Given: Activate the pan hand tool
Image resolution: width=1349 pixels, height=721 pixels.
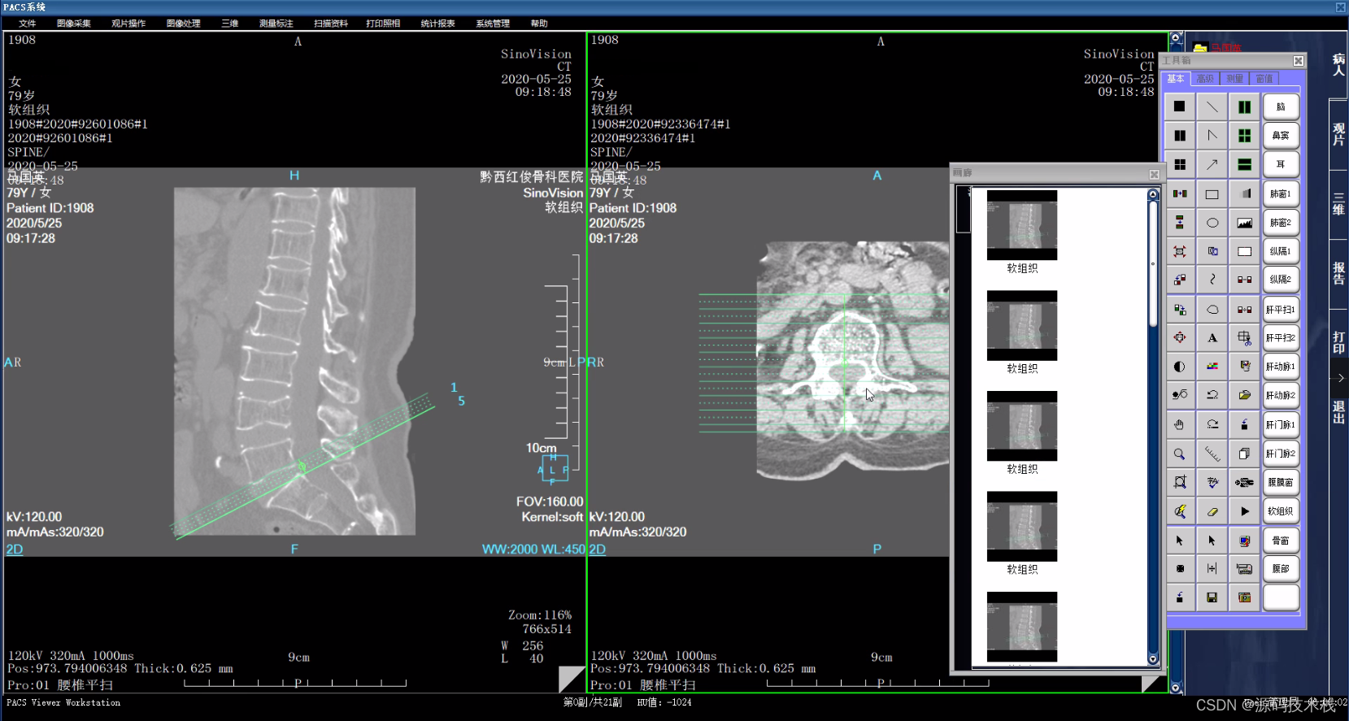Looking at the screenshot, I should click(x=1179, y=424).
